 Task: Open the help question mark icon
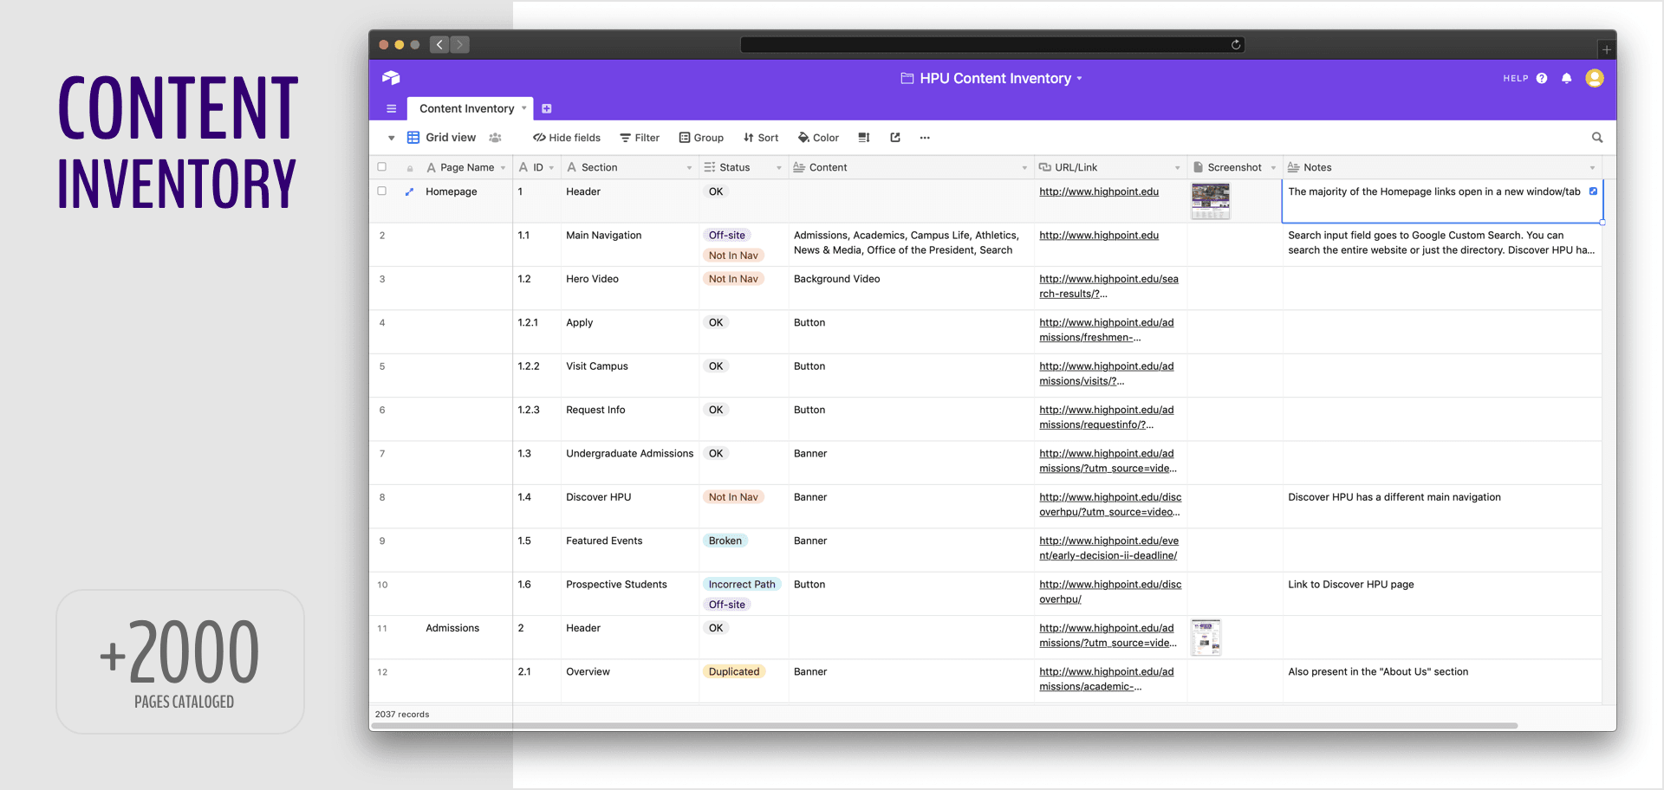(x=1542, y=78)
